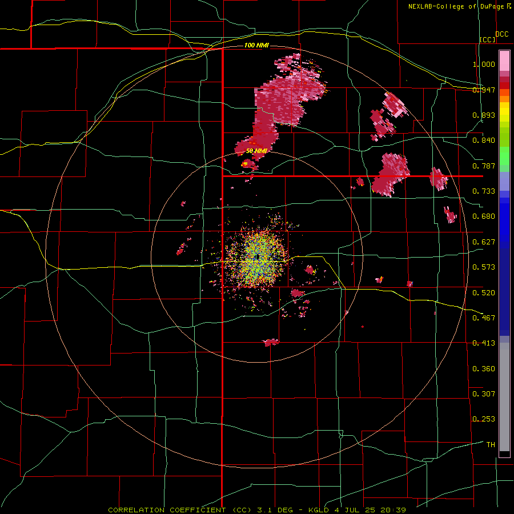Select the 0.520 color scale value
Viewport: 514px width, 514px height.
click(484, 293)
